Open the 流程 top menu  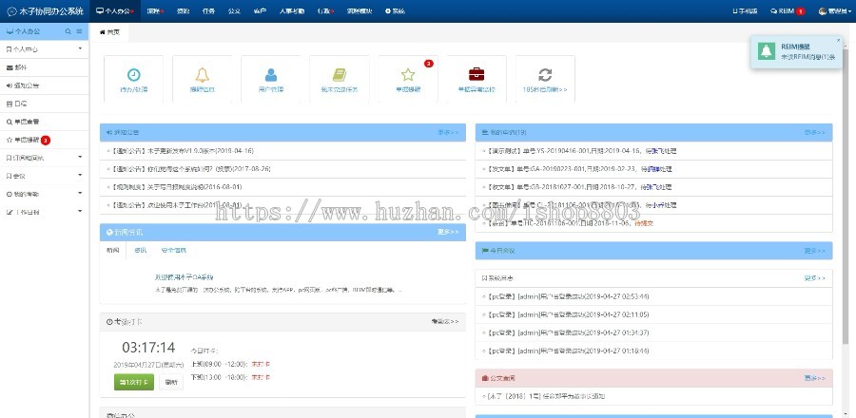tap(155, 10)
